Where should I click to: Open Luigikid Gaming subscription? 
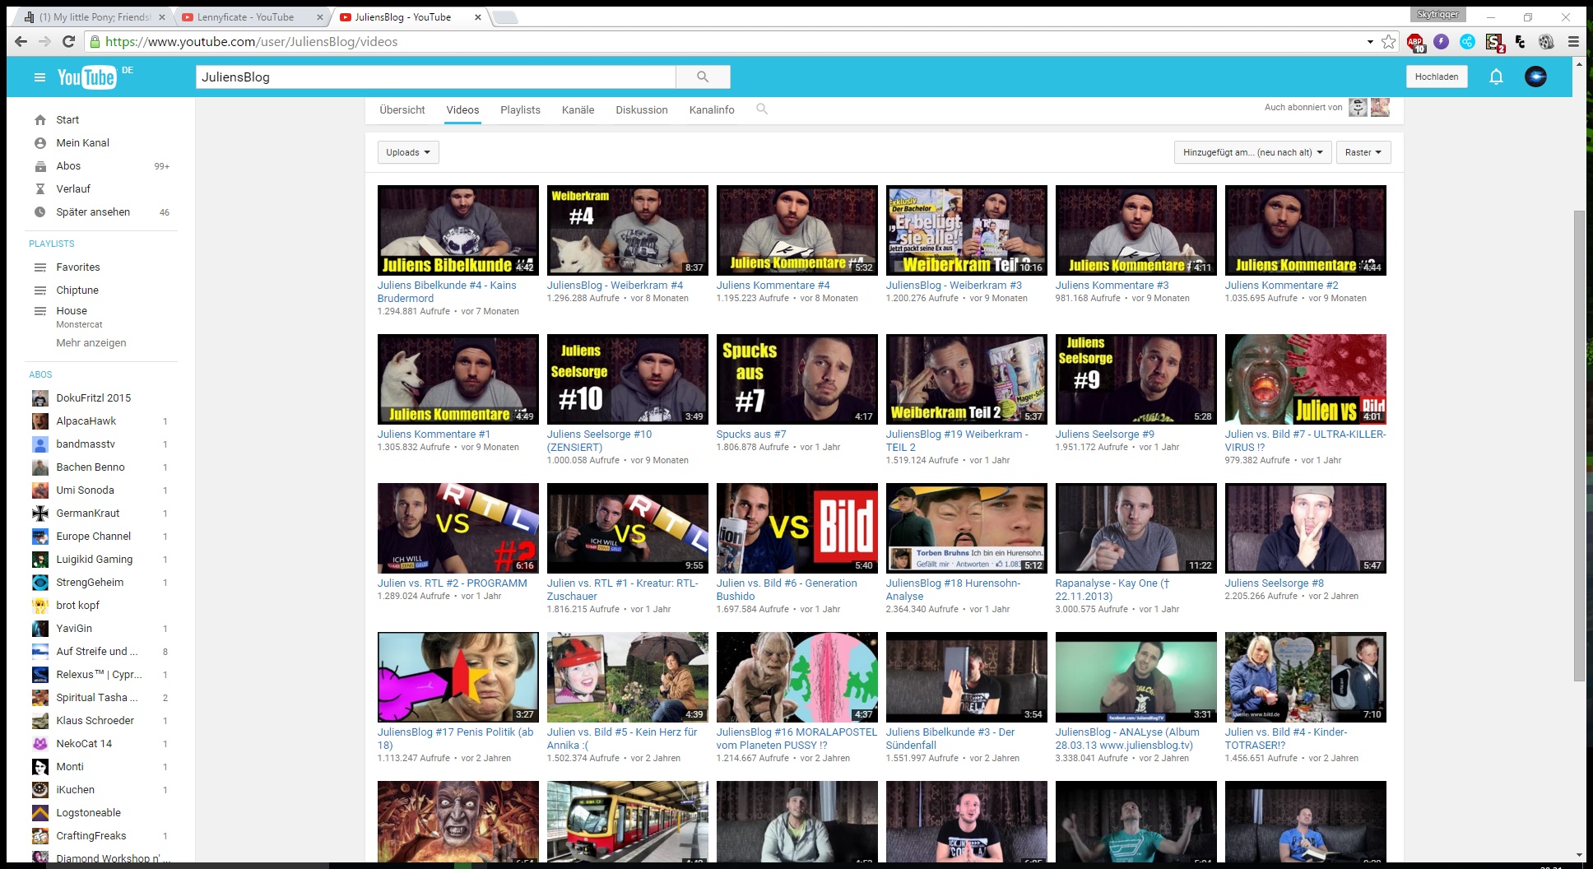[x=94, y=560]
